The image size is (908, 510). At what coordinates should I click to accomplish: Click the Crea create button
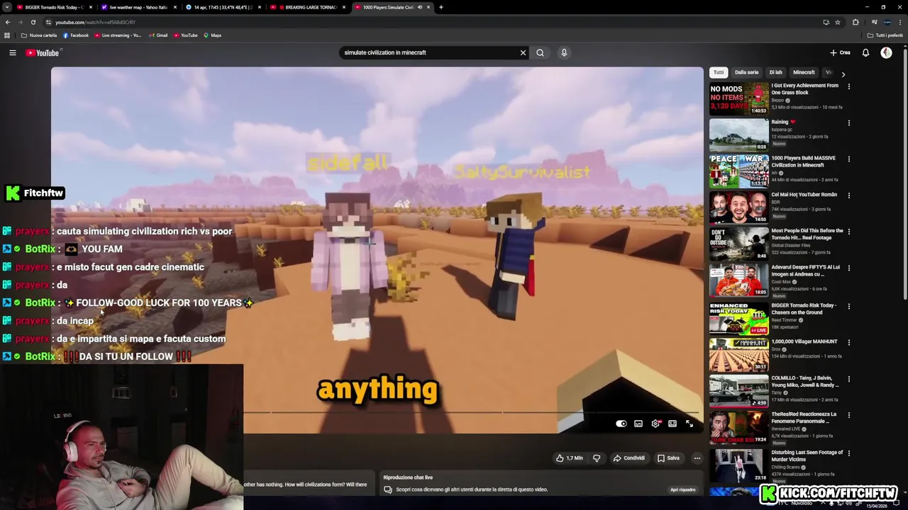tap(840, 52)
